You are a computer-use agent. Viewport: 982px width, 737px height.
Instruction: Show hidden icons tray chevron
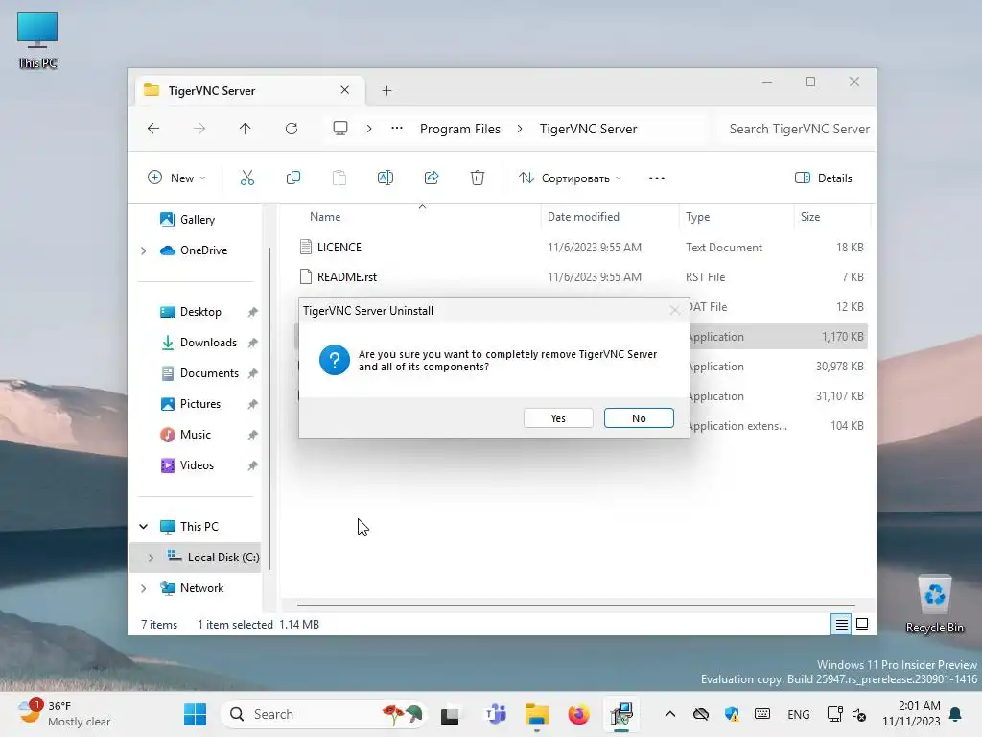tap(669, 714)
